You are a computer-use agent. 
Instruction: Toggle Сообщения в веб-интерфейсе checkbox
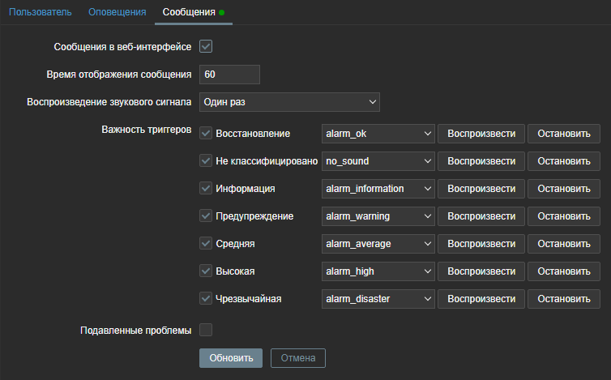206,47
